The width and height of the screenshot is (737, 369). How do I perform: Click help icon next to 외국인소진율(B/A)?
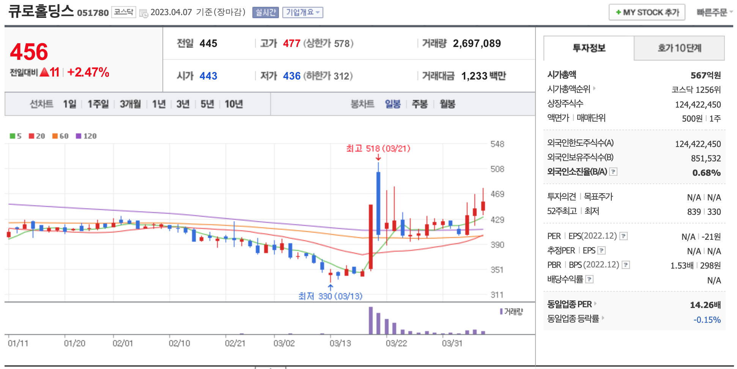[613, 172]
